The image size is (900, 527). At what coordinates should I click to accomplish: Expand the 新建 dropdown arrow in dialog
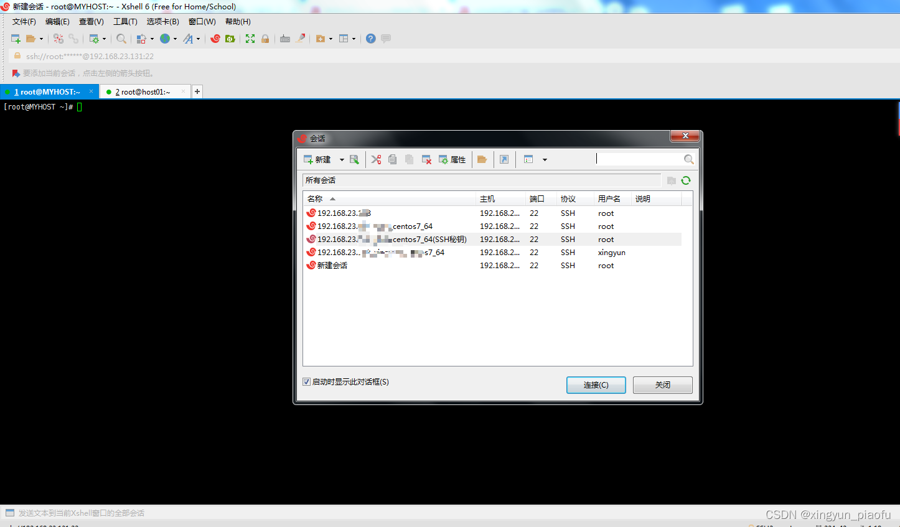pyautogui.click(x=342, y=160)
